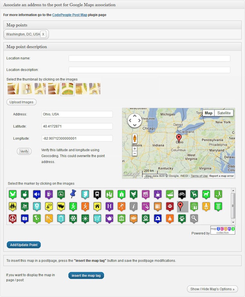Click the Upload Images button

click(22, 102)
